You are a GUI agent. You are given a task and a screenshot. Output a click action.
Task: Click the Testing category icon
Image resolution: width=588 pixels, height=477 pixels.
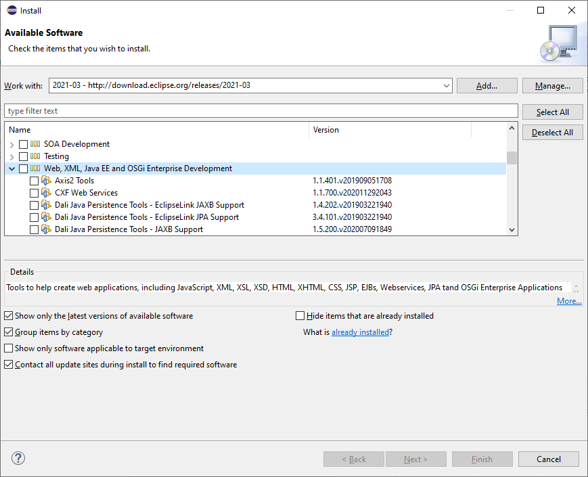tap(35, 156)
